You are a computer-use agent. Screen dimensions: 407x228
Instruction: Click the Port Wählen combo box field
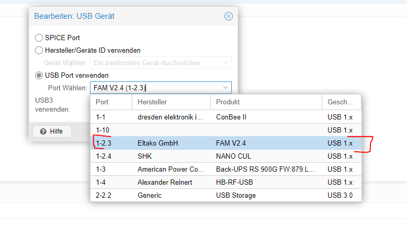[155, 88]
